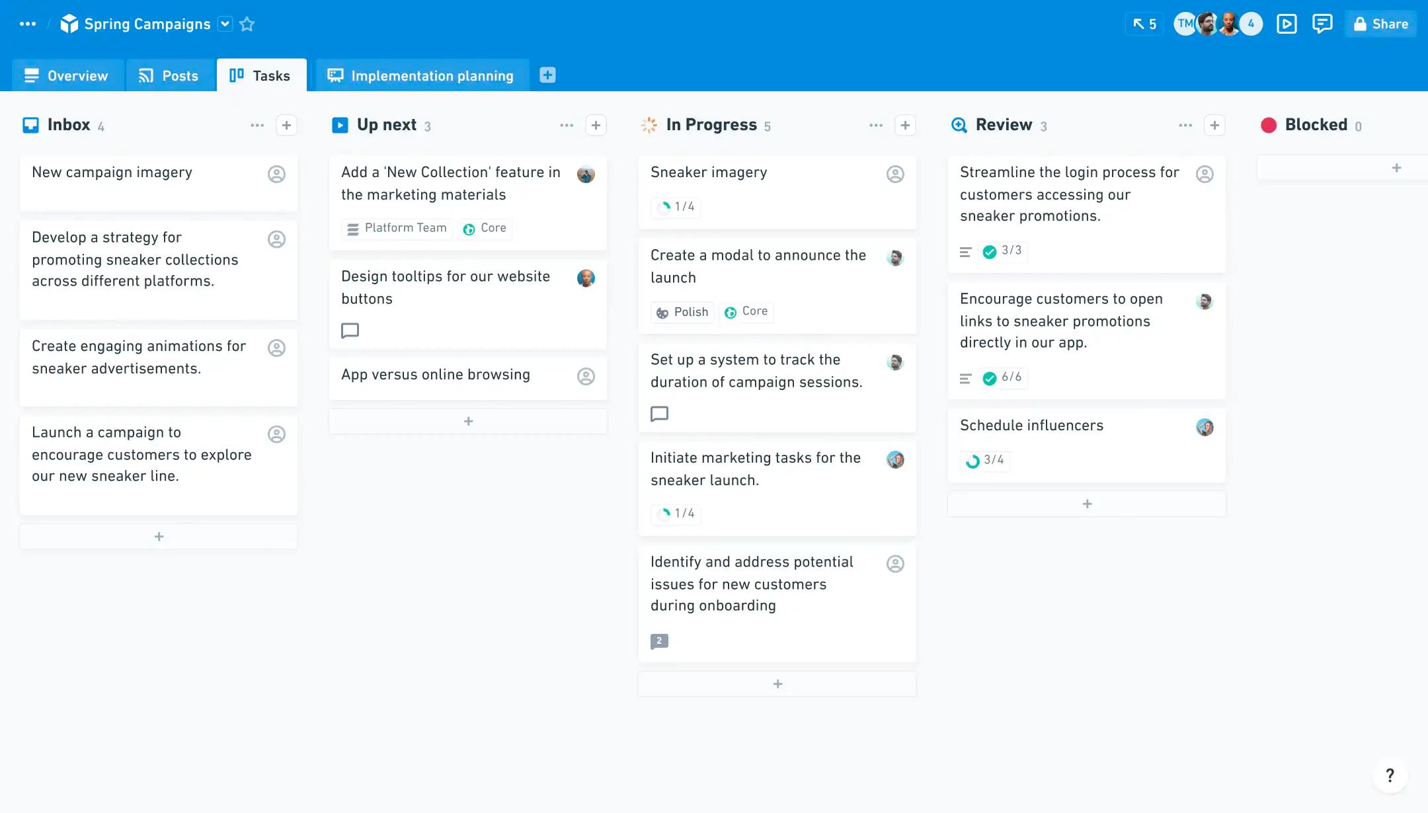Open the comments chat icon in header
The image size is (1428, 813).
1322,24
